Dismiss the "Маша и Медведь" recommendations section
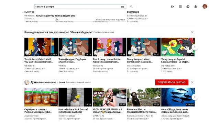The height and width of the screenshot is (123, 220). [192, 32]
